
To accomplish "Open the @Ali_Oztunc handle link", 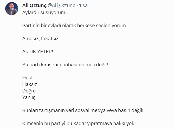I will tap(61, 5).
